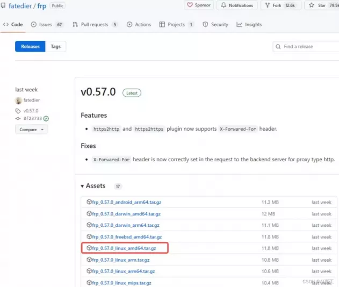Screen dimensions: 339x287
Task: Click the v0.57.0 tag icon
Action: [x=18, y=111]
